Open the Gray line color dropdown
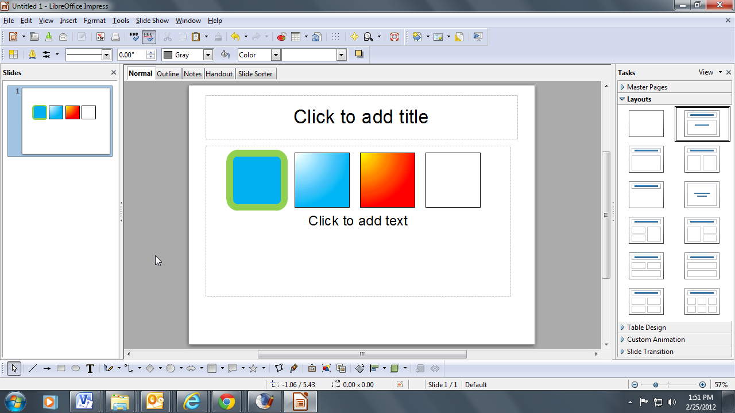Image resolution: width=735 pixels, height=413 pixels. [x=208, y=55]
